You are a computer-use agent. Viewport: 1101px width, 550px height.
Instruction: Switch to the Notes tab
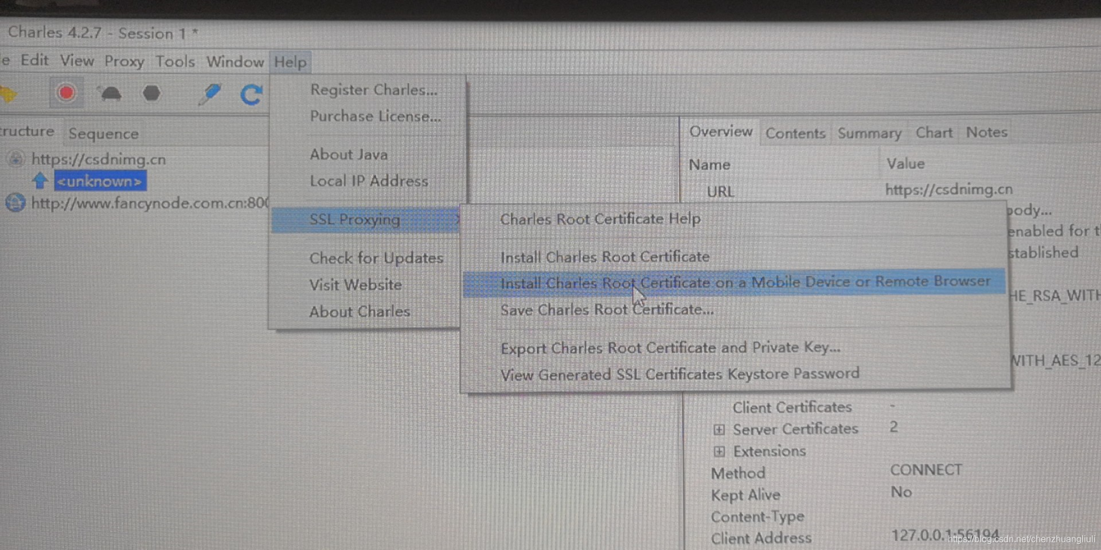point(986,132)
